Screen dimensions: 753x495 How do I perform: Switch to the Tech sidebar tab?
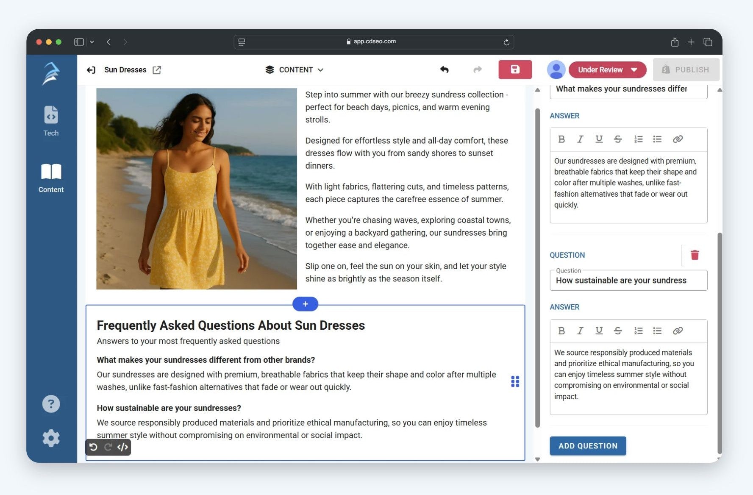click(x=51, y=121)
